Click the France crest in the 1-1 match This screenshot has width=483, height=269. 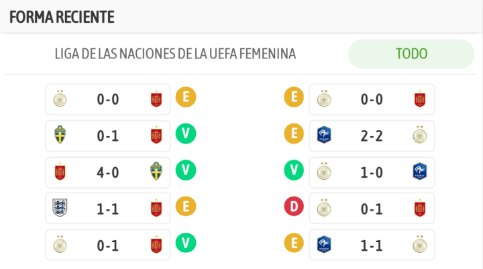(325, 244)
